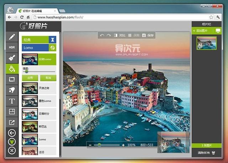This screenshot has width=228, height=163.
Task: Expand the Lomo filter category
Action: point(39,48)
